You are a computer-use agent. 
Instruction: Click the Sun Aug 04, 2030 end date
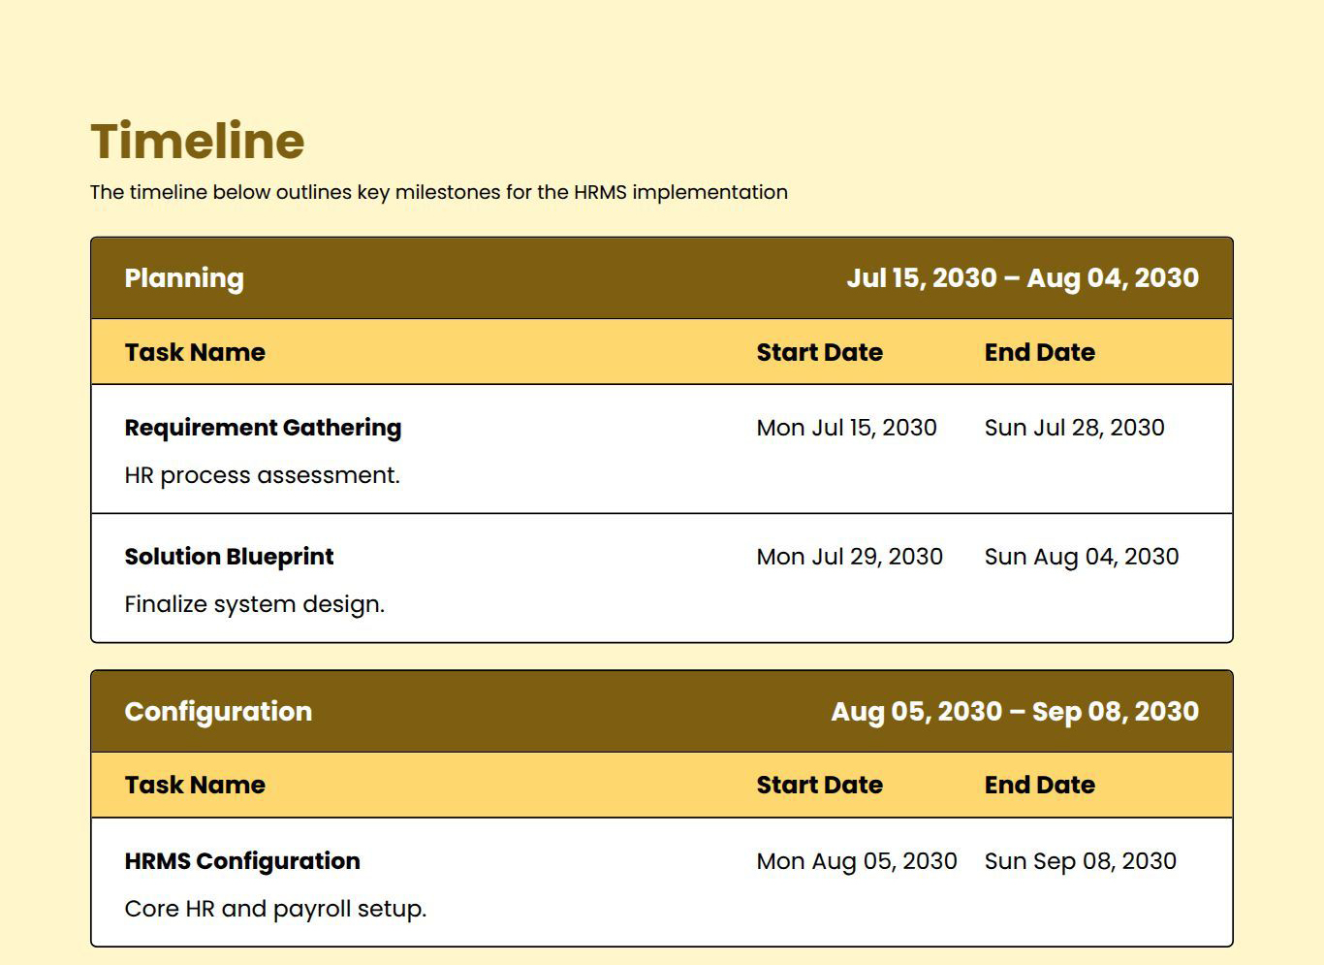[x=1081, y=557]
